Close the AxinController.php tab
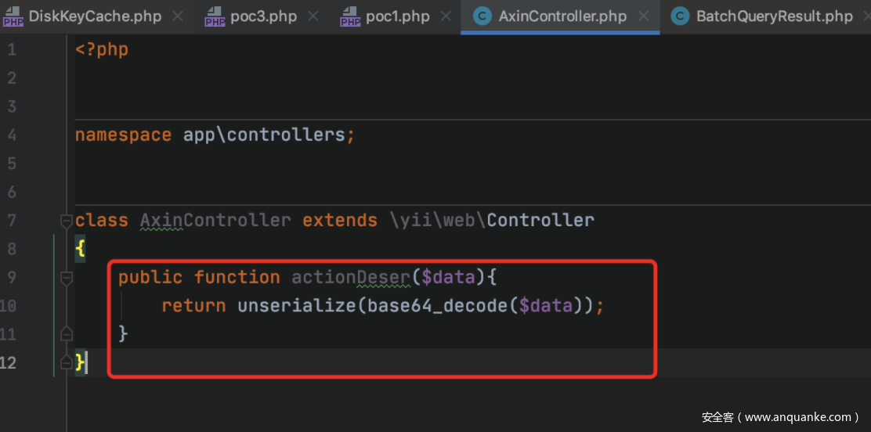 pyautogui.click(x=643, y=16)
